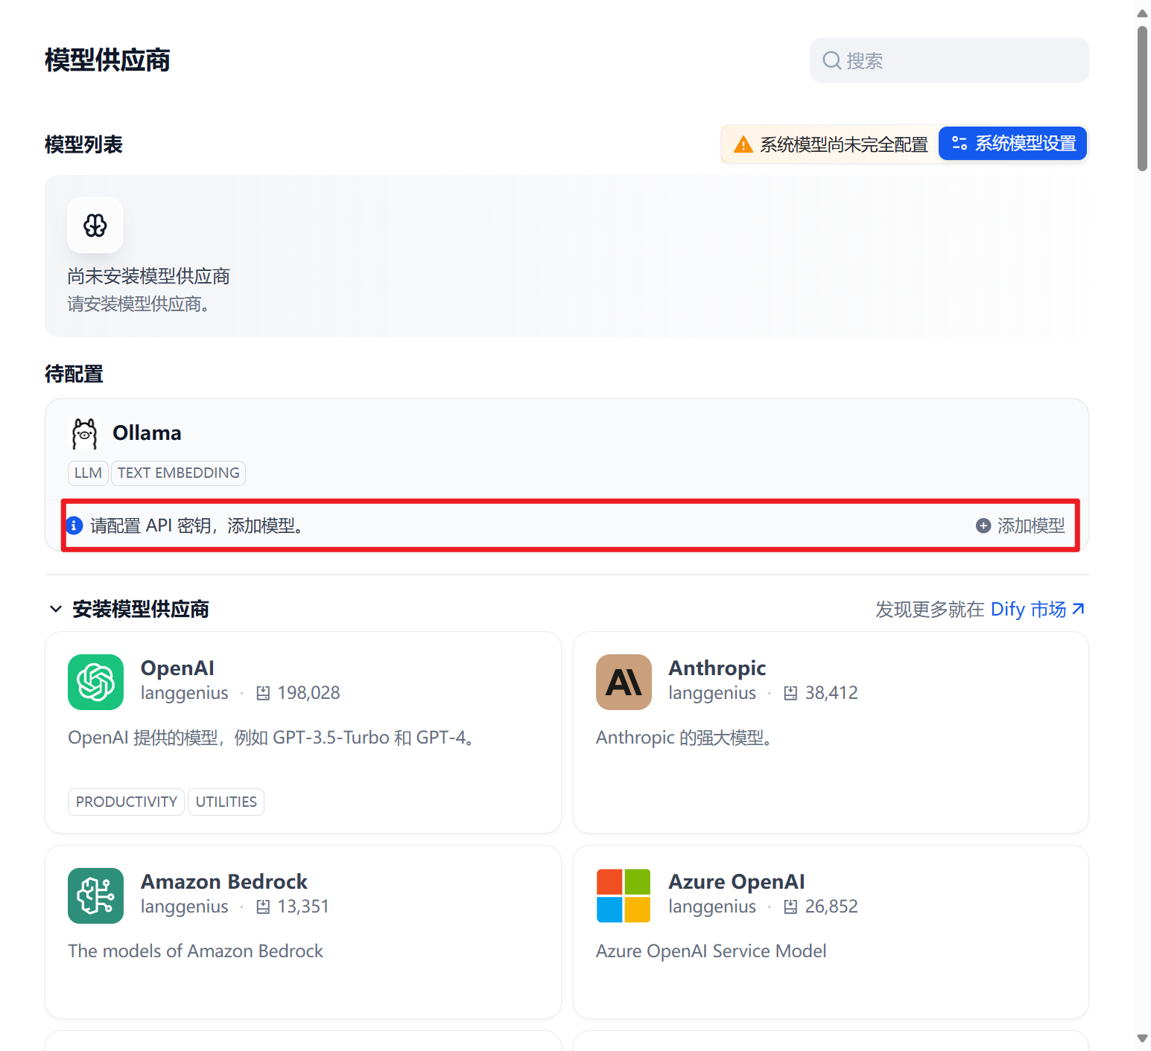Click 添加模型 for Ollama

click(x=1020, y=525)
